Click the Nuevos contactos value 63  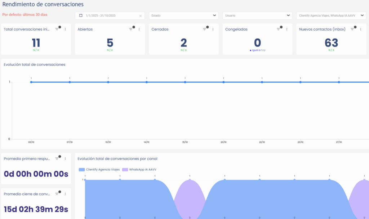click(x=331, y=43)
